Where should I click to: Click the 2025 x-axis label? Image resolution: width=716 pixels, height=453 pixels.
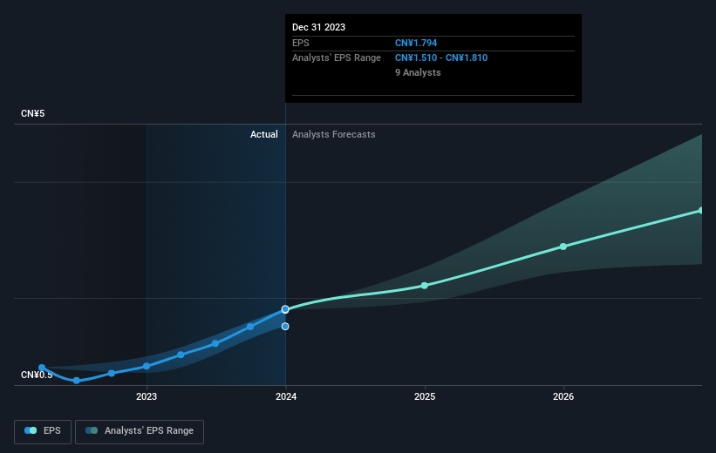[x=425, y=396]
